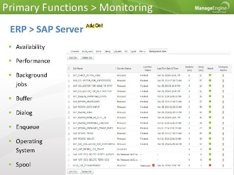Click the Last Run Date & Time header
The width and height of the screenshot is (234, 175).
tap(168, 68)
